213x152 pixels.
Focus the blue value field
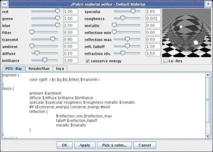click(71, 25)
